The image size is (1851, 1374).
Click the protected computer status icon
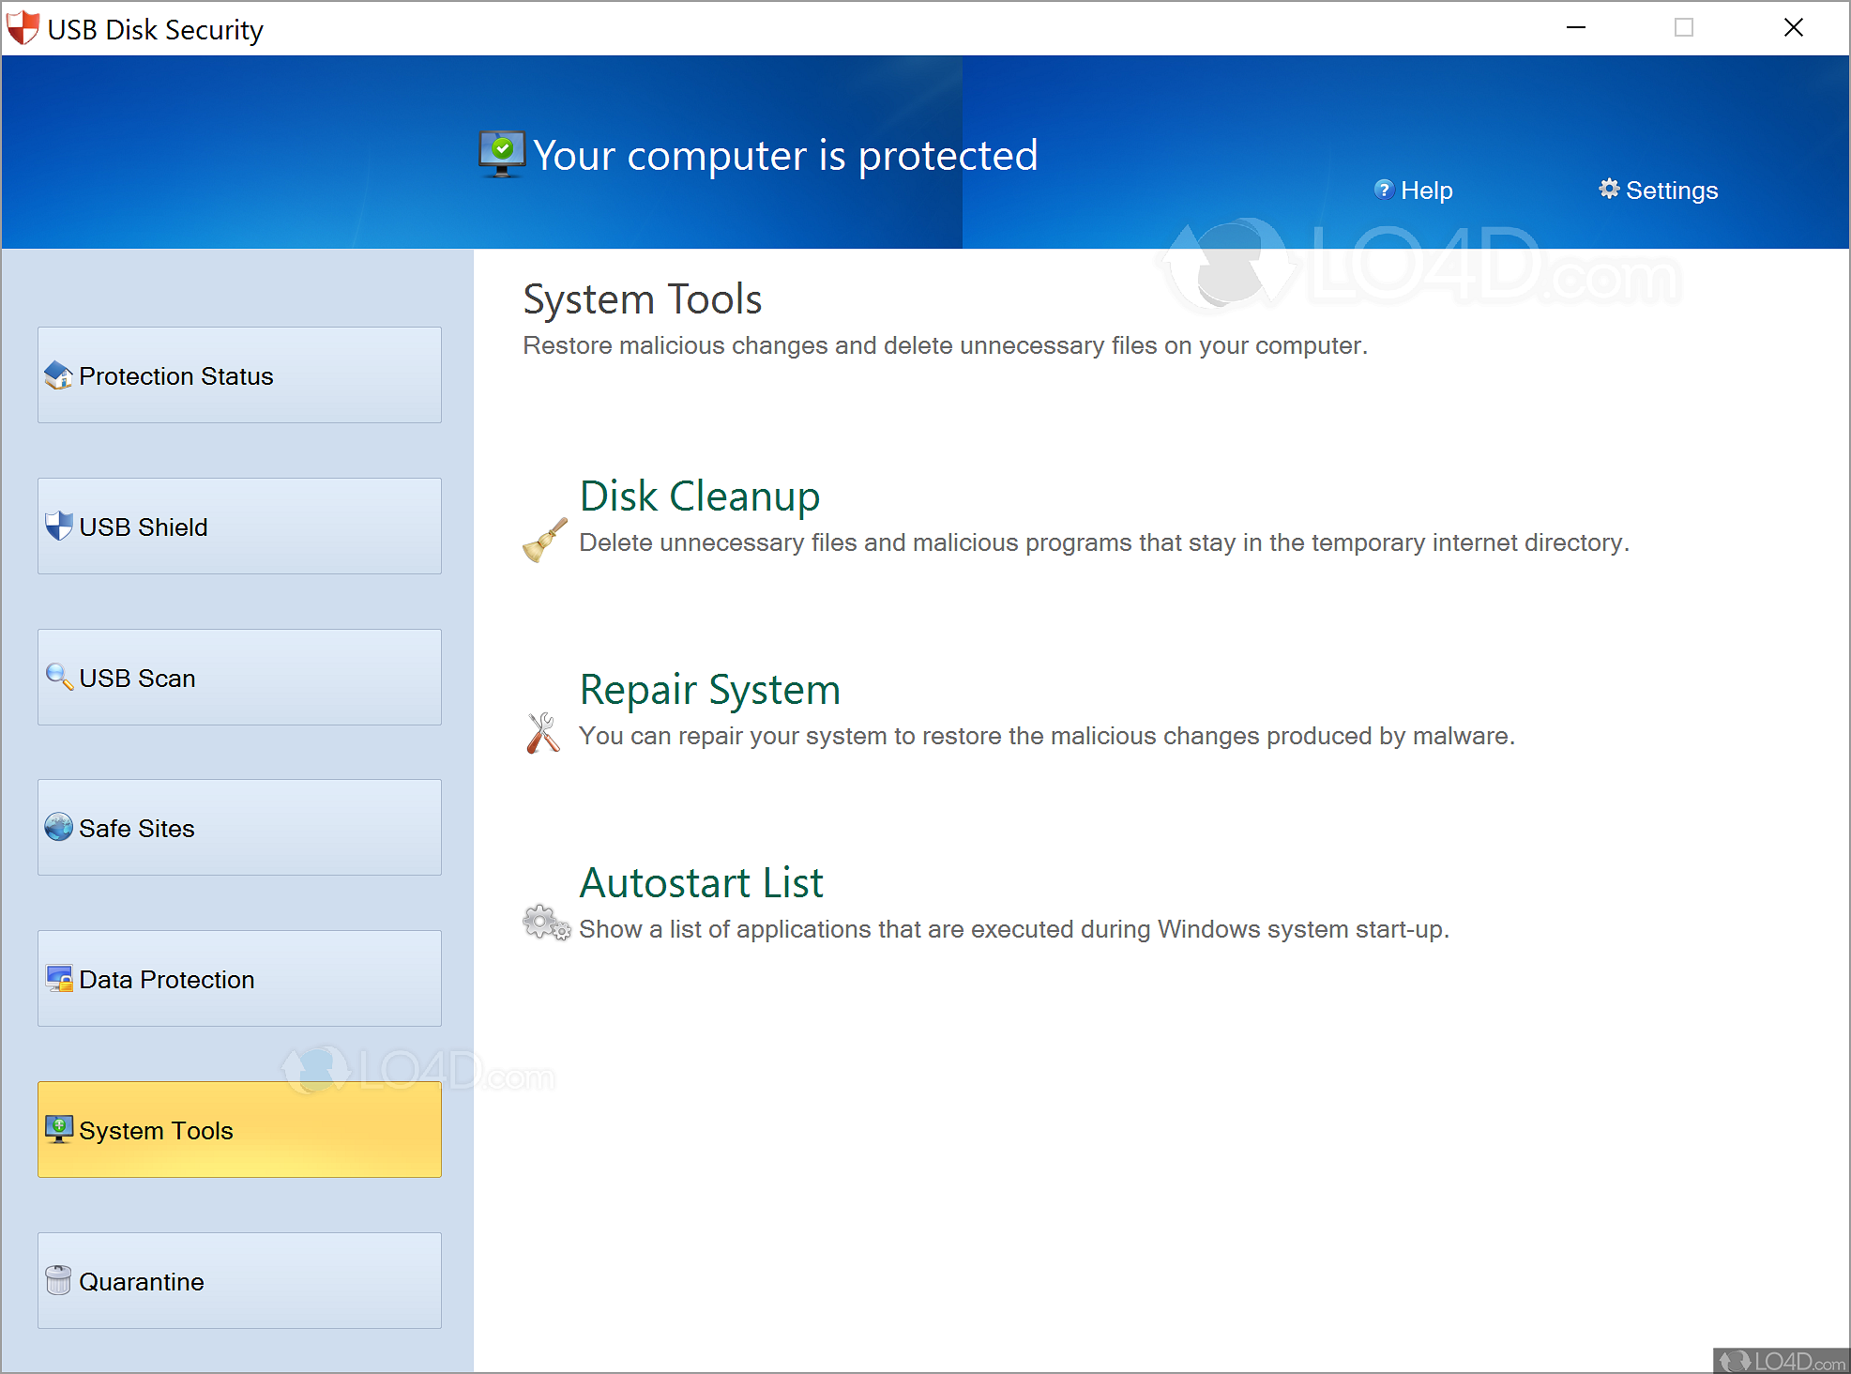(501, 153)
